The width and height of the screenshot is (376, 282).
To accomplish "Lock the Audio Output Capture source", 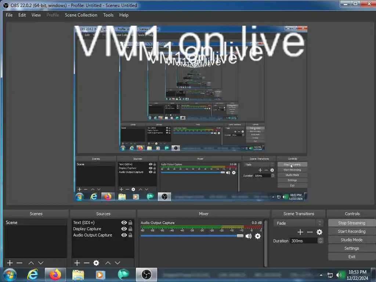I will pos(130,235).
